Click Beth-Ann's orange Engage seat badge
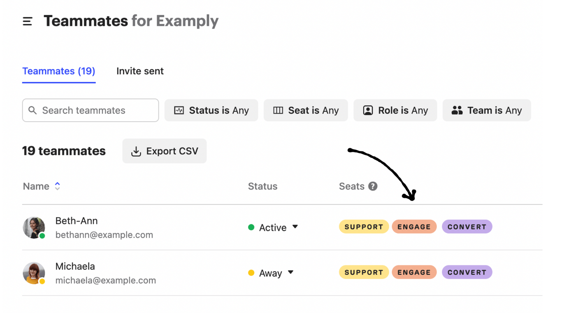 coord(414,227)
